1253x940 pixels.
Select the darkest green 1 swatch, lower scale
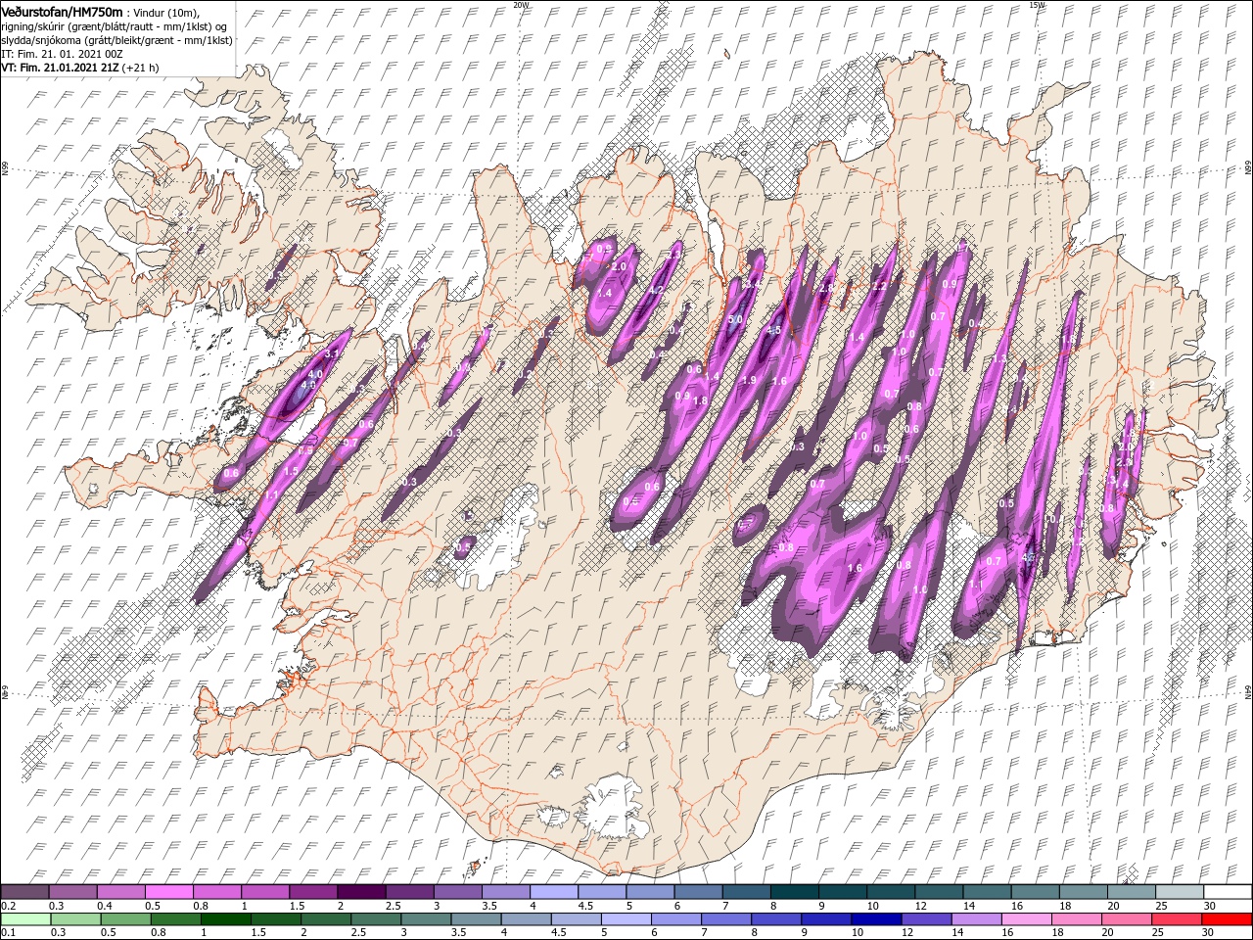click(225, 919)
